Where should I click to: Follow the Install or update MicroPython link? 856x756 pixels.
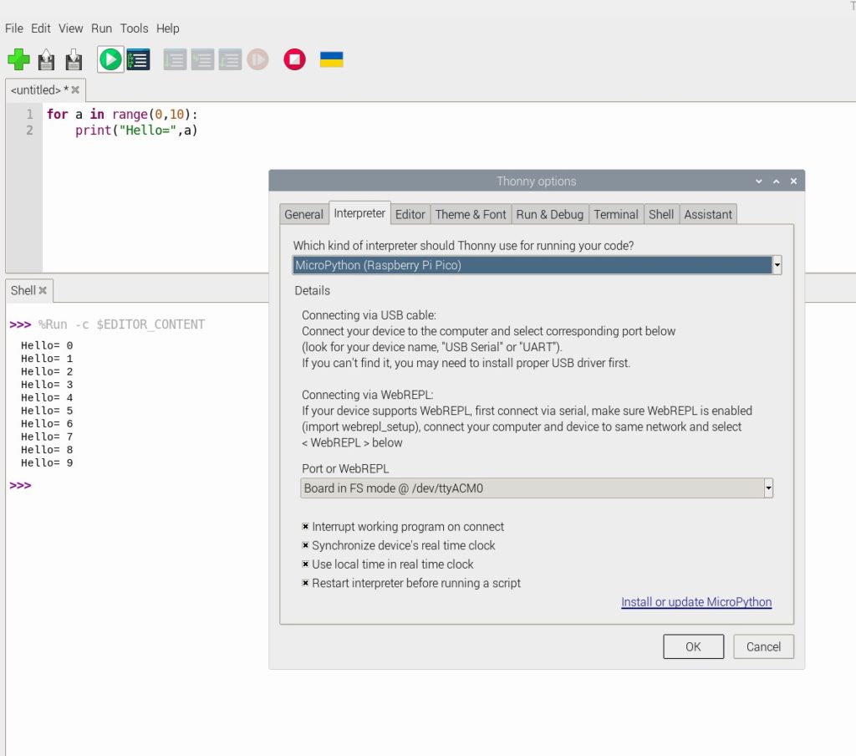click(695, 602)
